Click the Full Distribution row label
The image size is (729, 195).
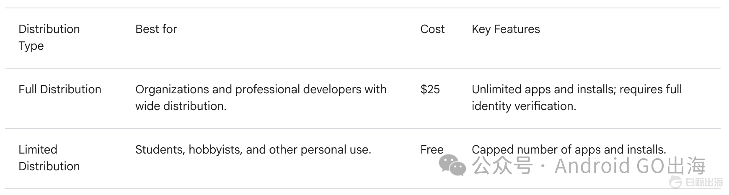click(x=60, y=90)
